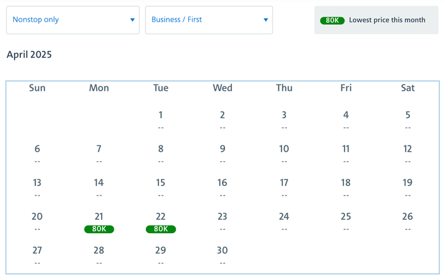
Task: Select the 80K fare on April 21
Action: coord(99,229)
